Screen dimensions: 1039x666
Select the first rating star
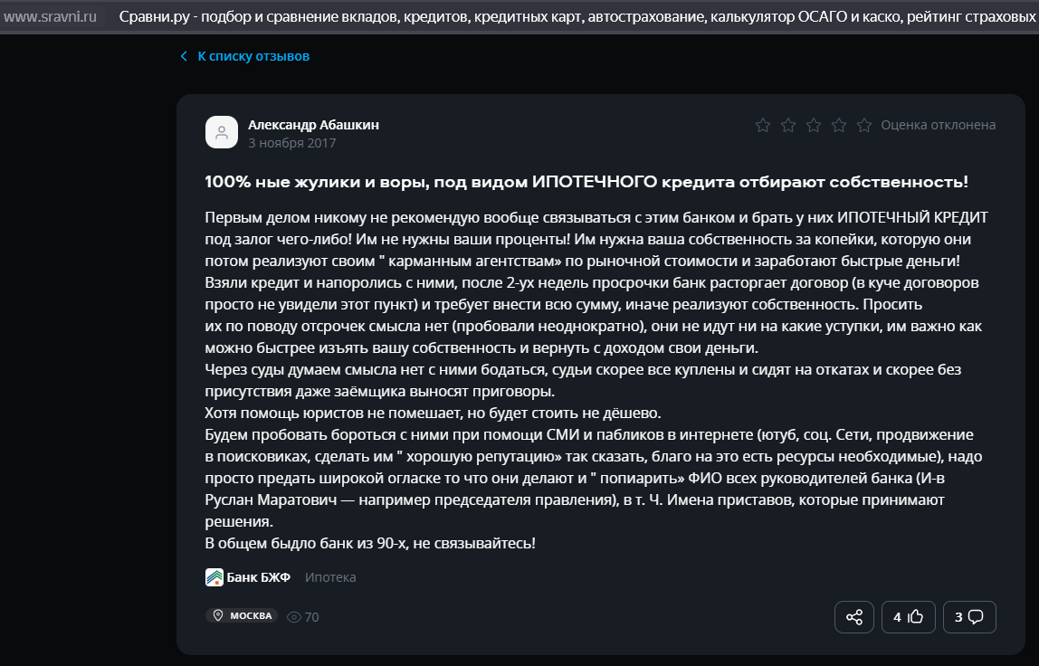pos(763,125)
